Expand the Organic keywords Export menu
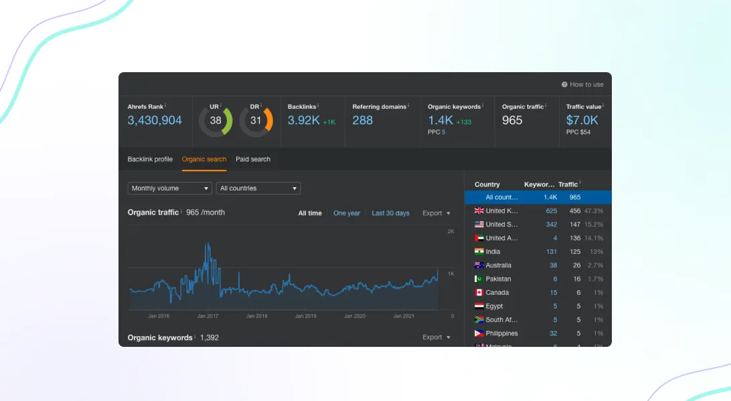This screenshot has width=731, height=401. (436, 338)
